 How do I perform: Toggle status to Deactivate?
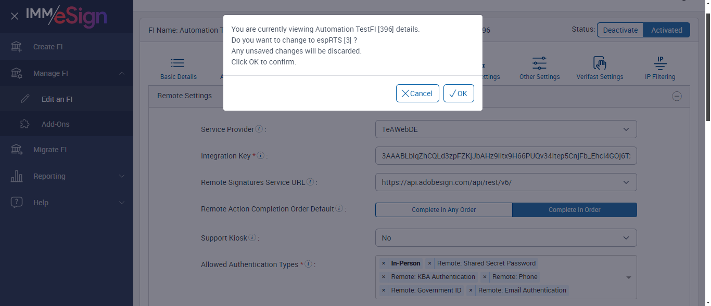620,30
